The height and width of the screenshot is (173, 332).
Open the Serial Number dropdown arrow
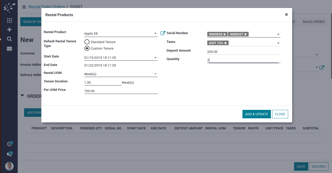[x=278, y=34]
